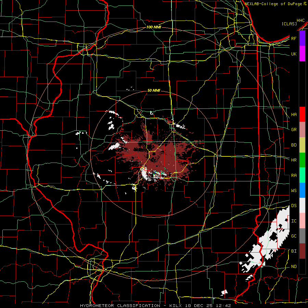The width and height of the screenshot is (308, 308).
Task: Click the [CLAS] label above the legend
Action: (x=289, y=24)
